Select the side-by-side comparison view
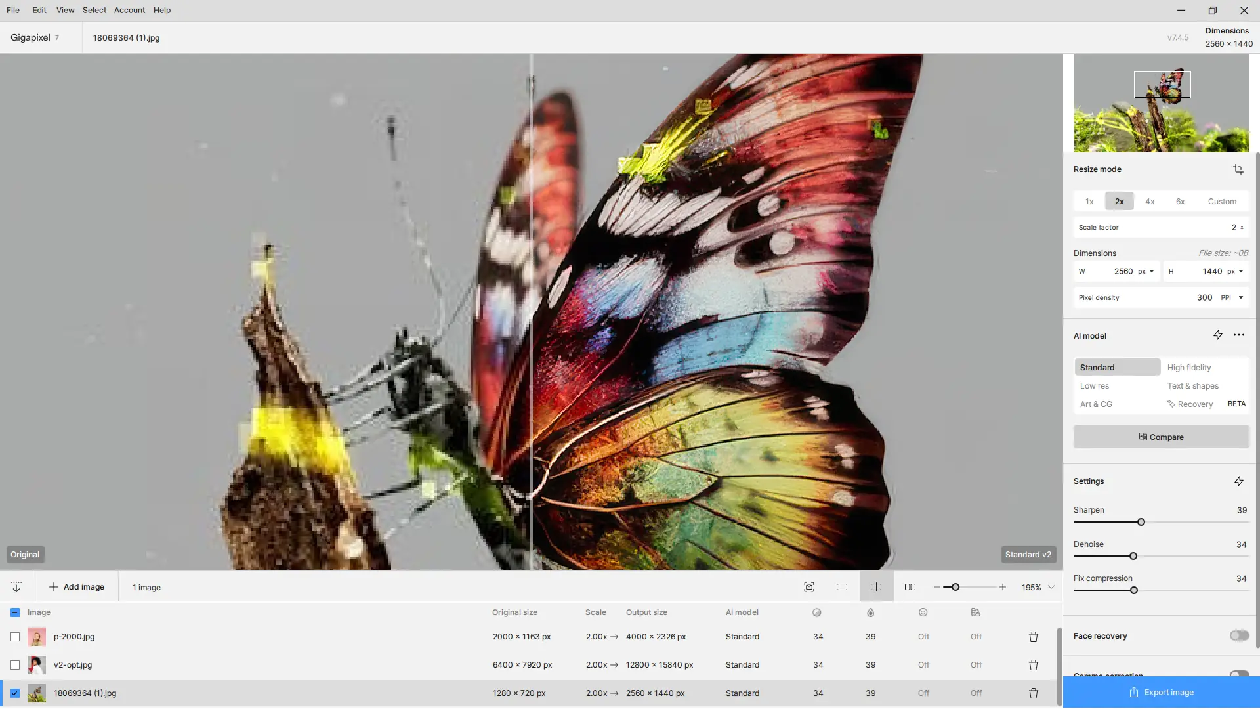 point(910,587)
